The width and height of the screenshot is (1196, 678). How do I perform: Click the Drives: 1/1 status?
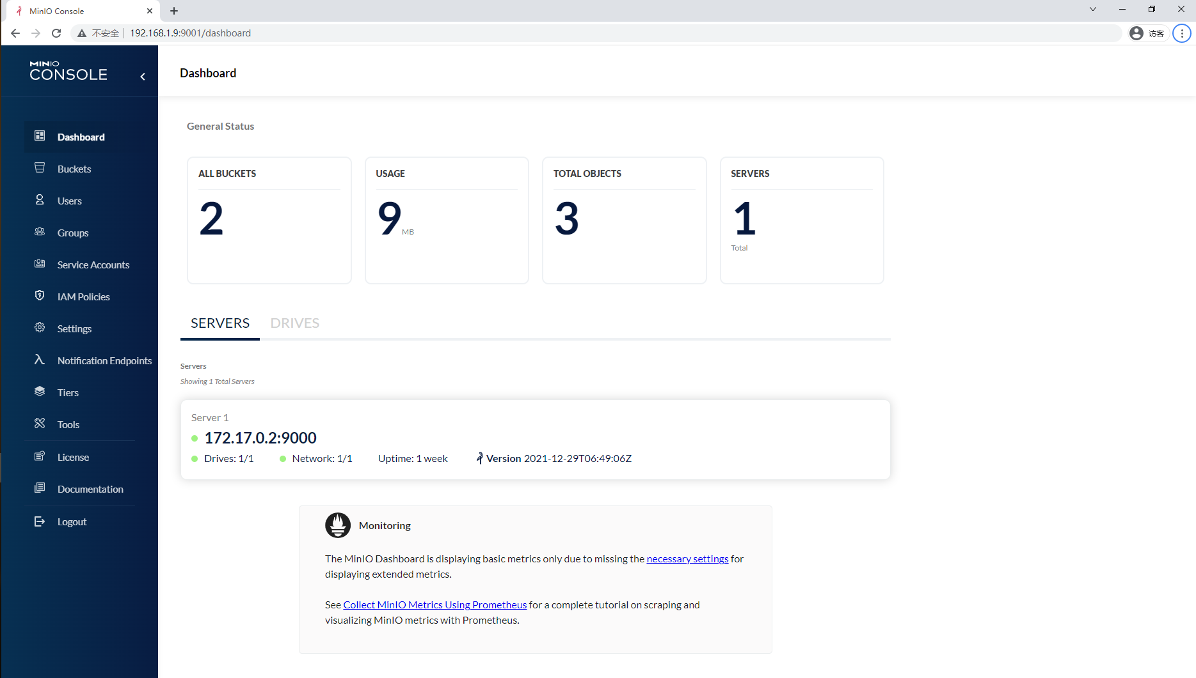[228, 458]
